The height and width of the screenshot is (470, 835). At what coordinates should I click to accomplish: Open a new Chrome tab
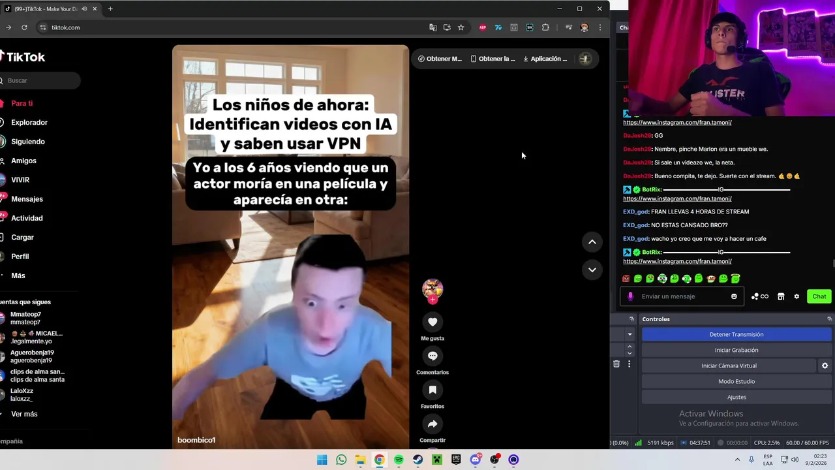(x=110, y=9)
